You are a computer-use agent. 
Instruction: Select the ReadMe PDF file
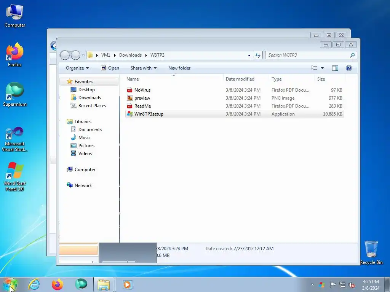tap(235, 106)
